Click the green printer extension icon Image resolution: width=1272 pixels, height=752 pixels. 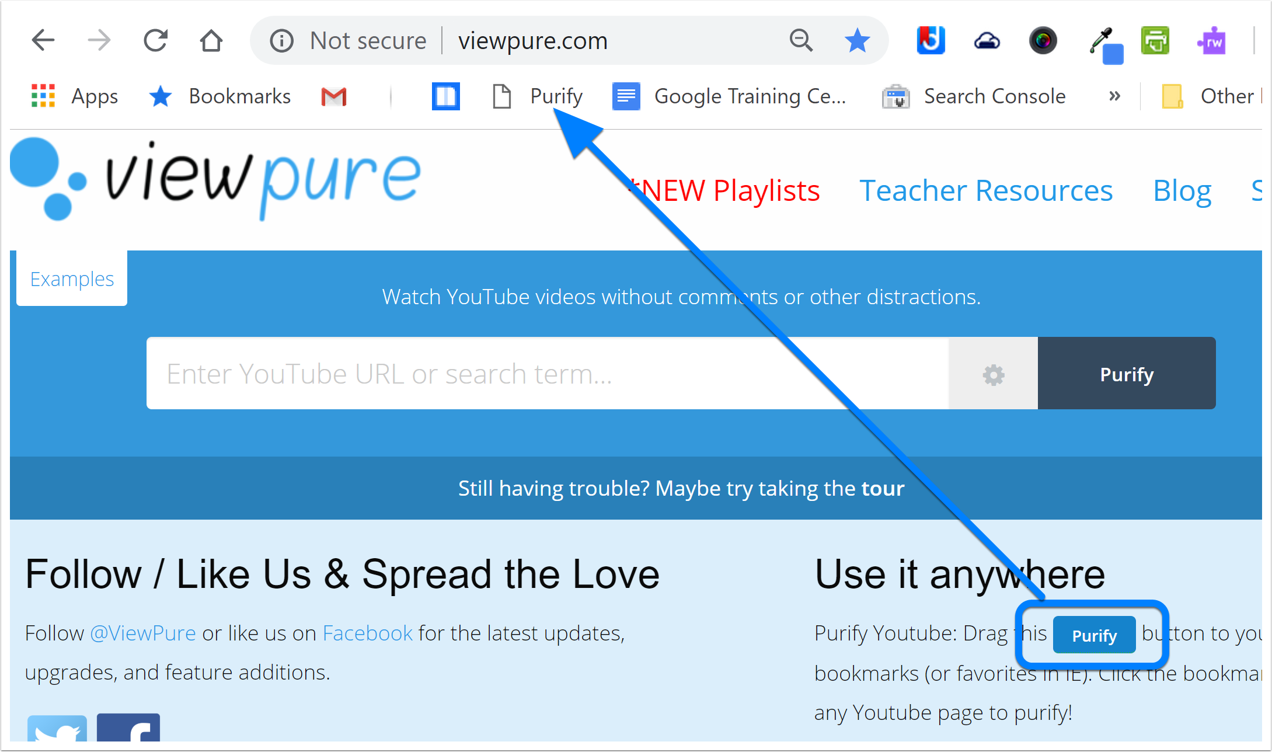1155,41
